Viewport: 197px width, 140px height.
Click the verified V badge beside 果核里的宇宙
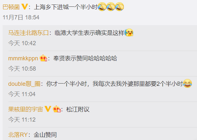point(48,109)
